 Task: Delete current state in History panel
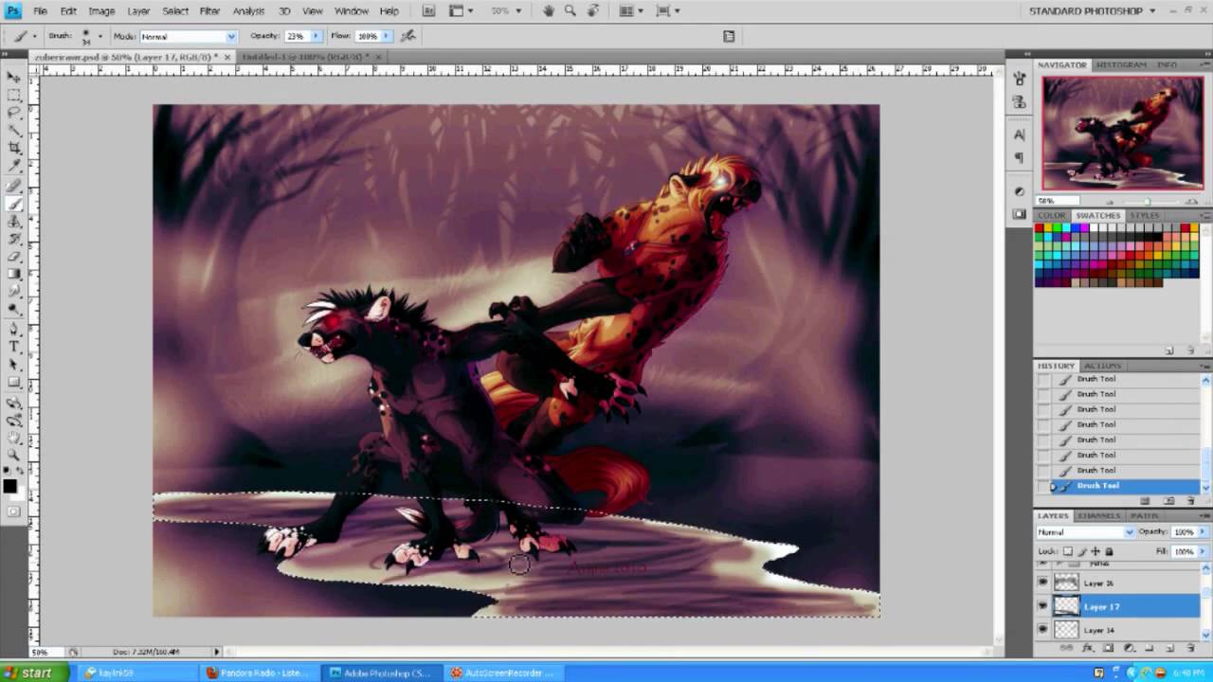coord(1190,501)
